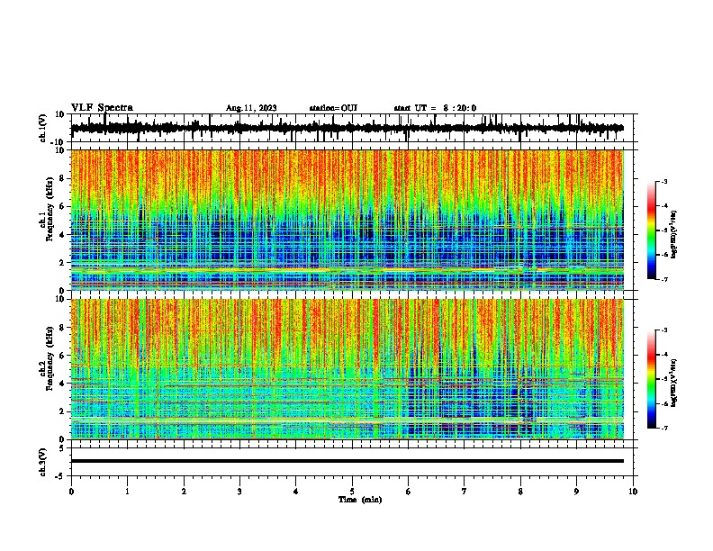Click the ch.1 spectrogram '4' kHz tick label
Viewport: 713px width, 551px height.
pyautogui.click(x=62, y=235)
